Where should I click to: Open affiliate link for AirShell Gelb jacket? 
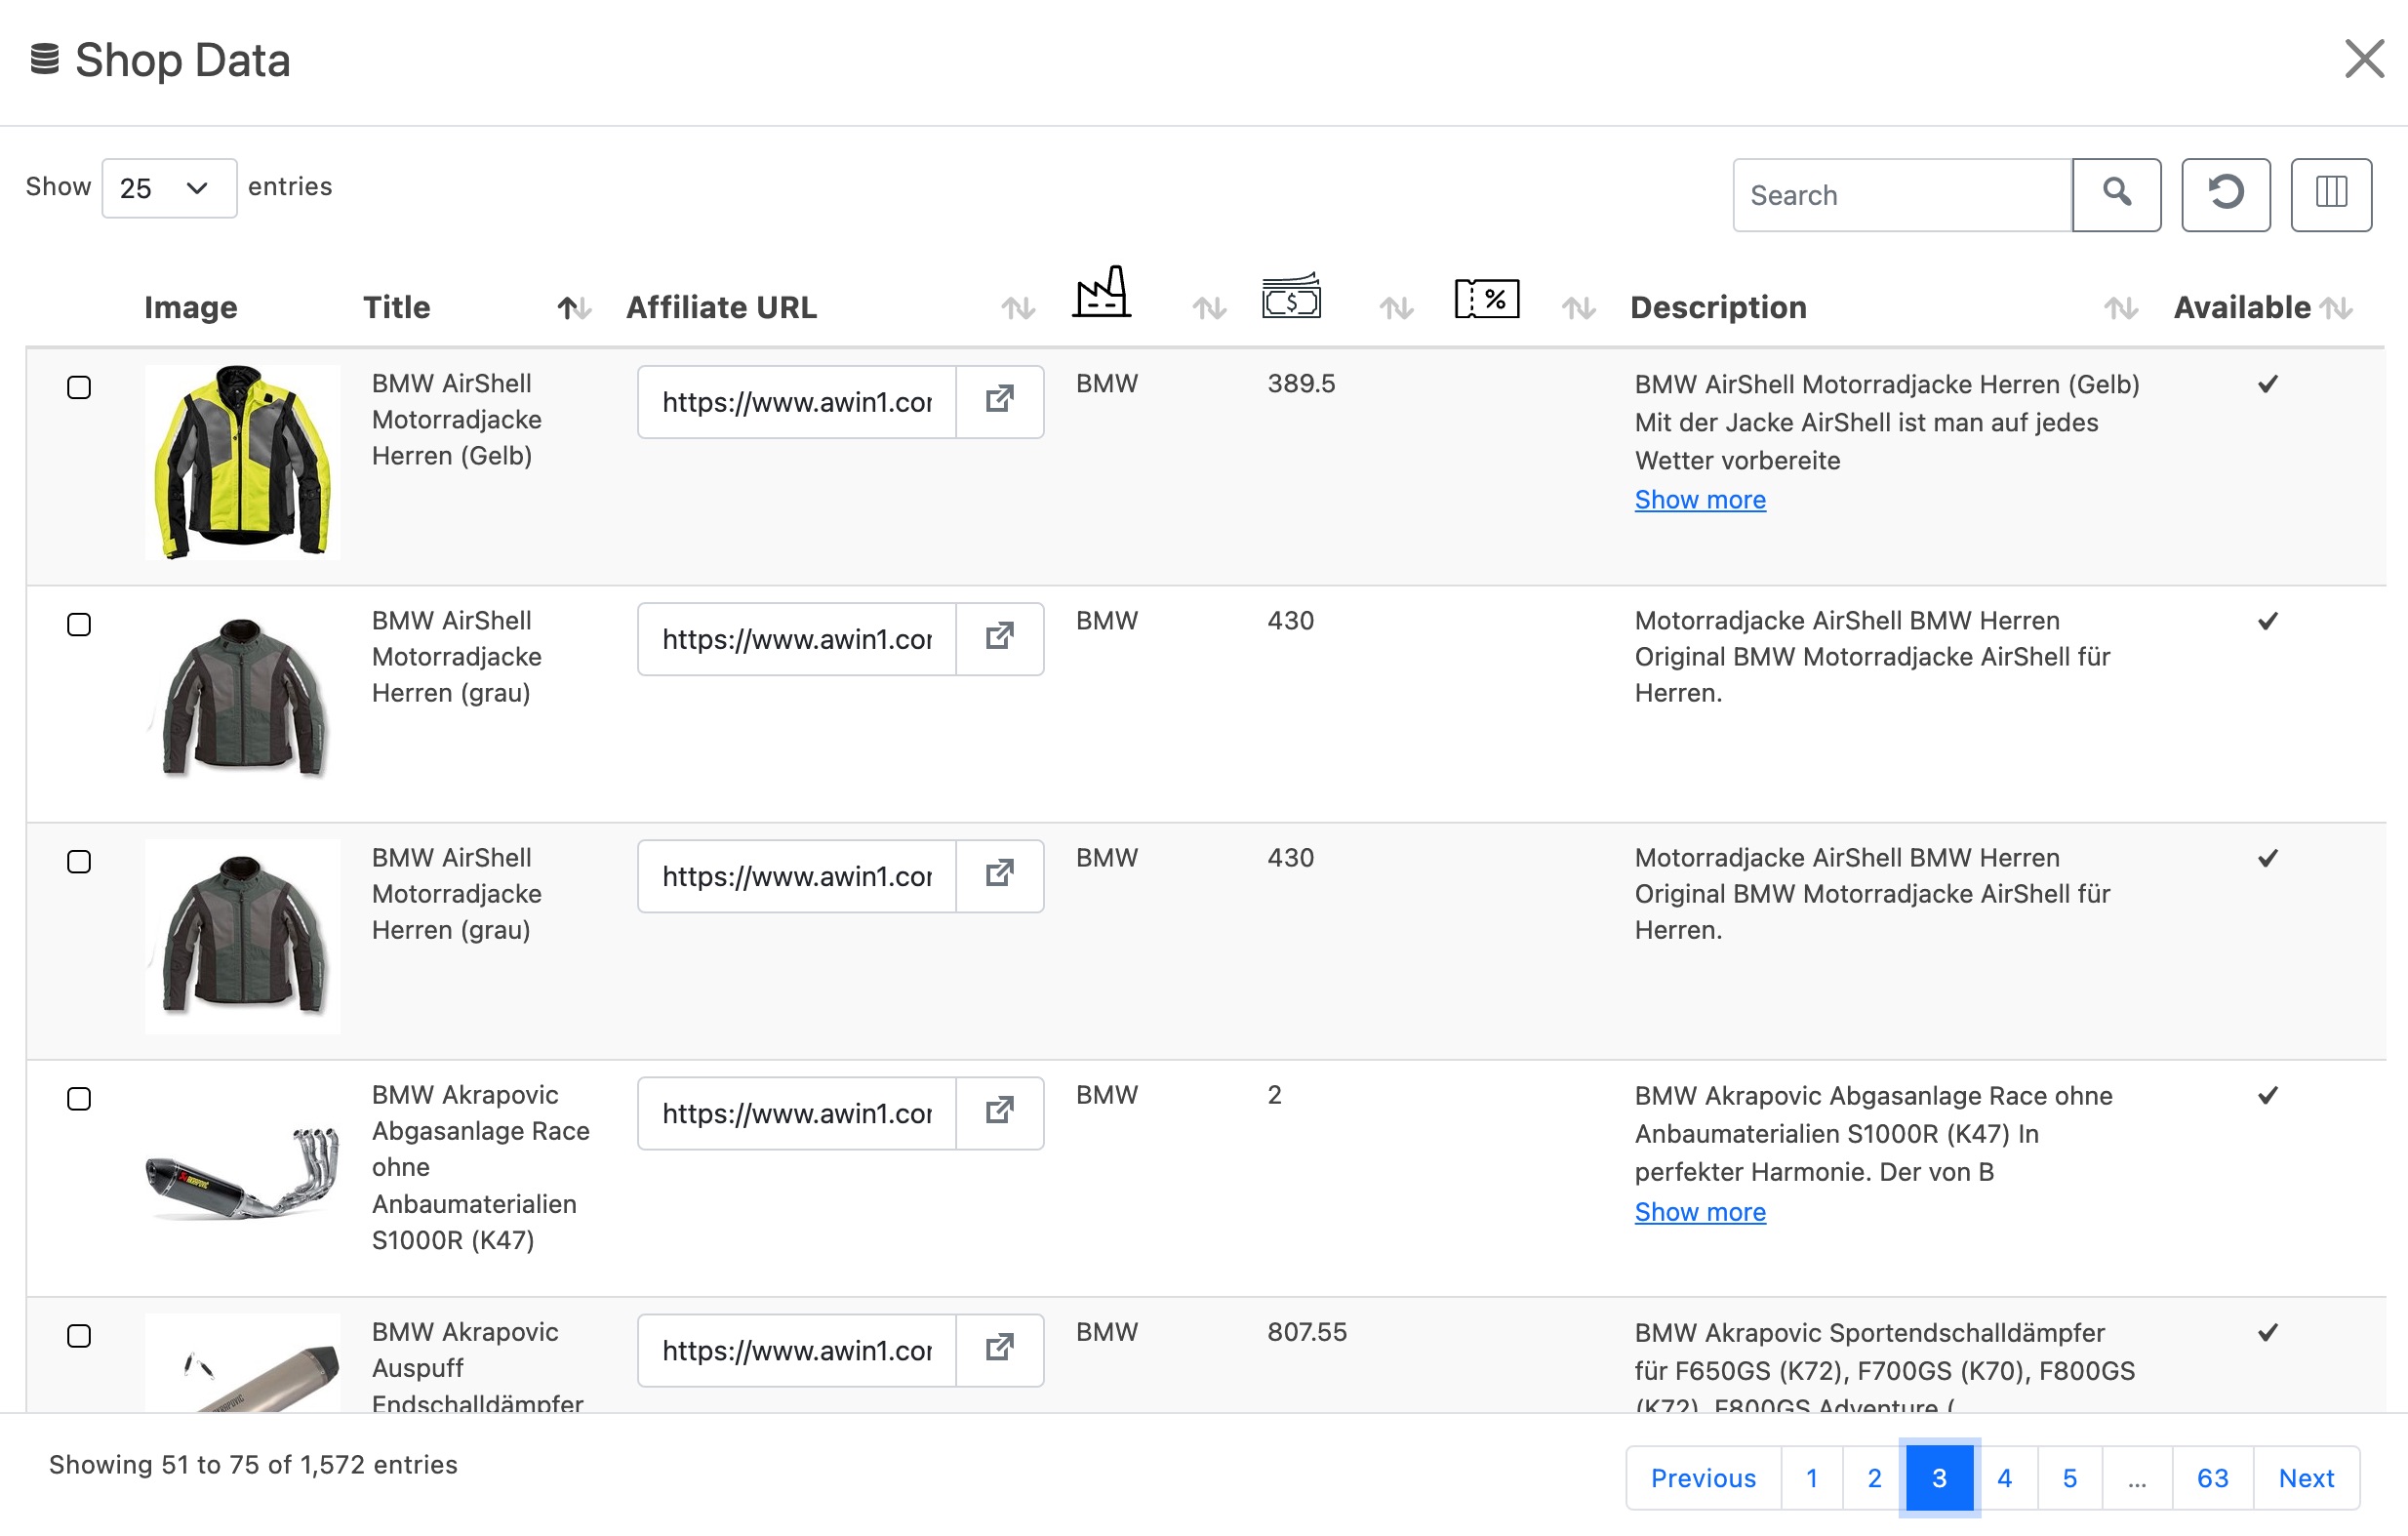click(999, 401)
